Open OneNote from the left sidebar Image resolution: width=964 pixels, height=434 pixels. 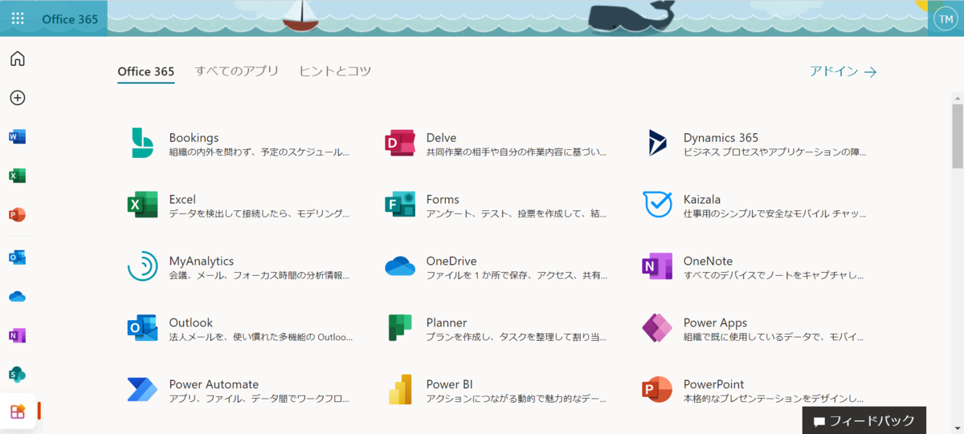point(18,335)
